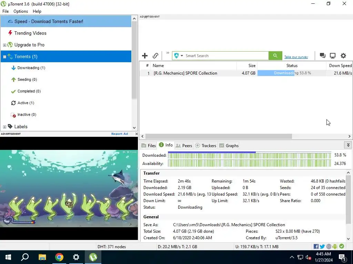Image resolution: width=353 pixels, height=264 pixels.
Task: Open the Take our survey link
Action: 296,57
